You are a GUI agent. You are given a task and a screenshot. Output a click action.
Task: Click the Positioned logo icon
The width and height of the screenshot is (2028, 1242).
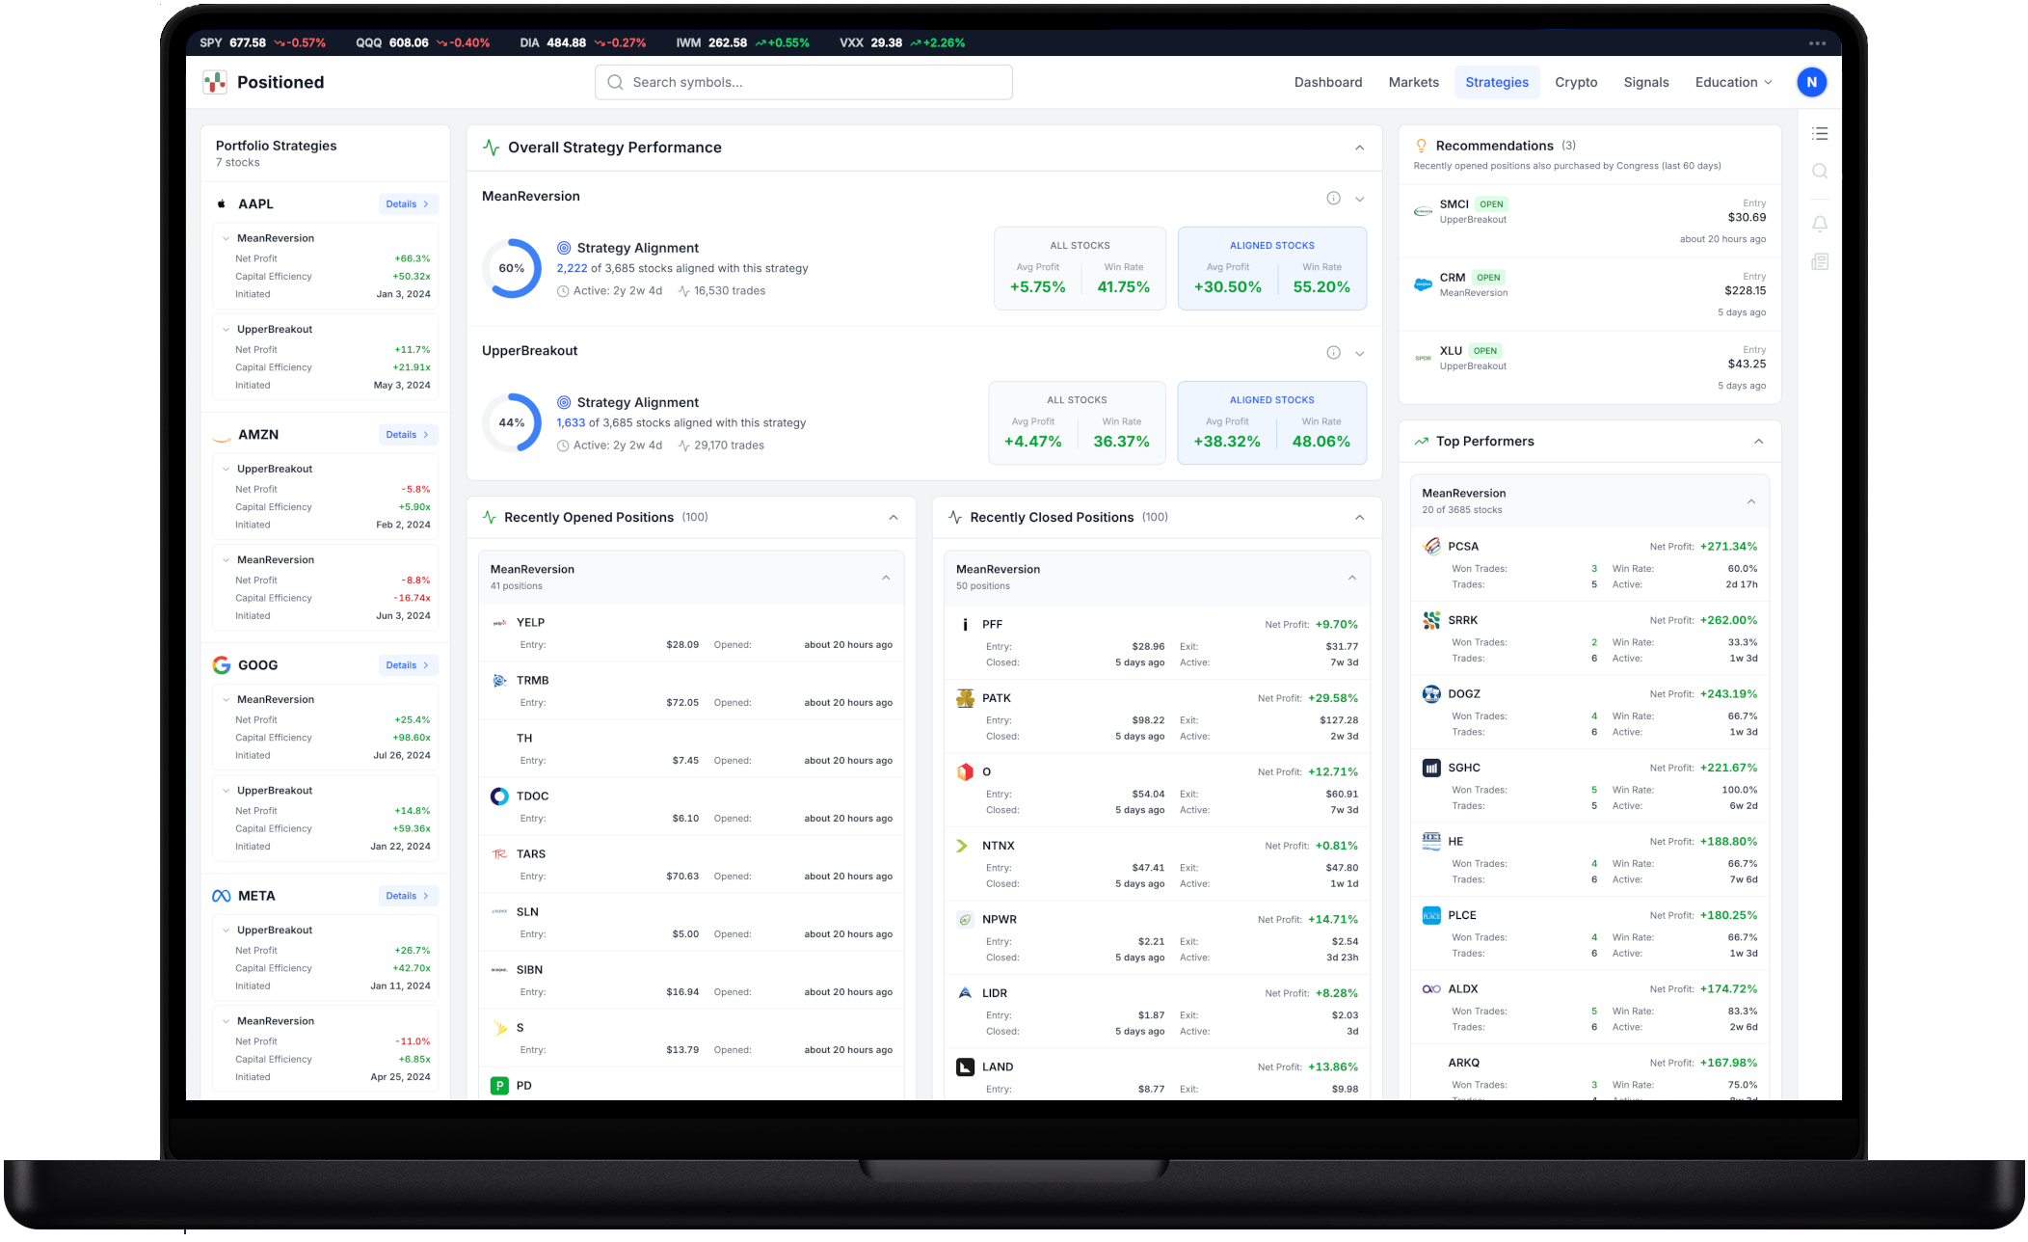[x=215, y=82]
